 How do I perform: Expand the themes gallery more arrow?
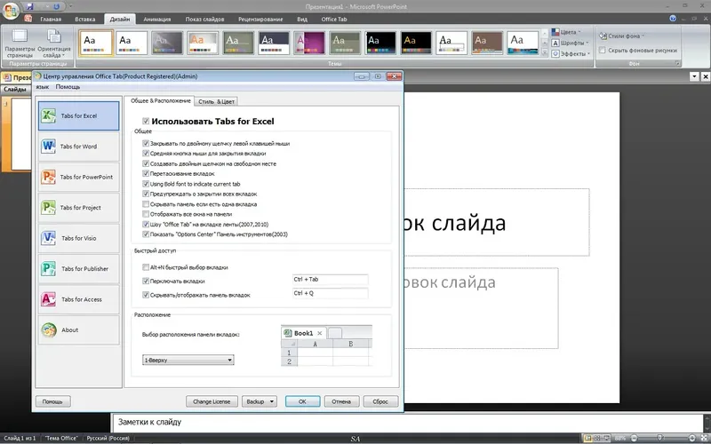pos(545,52)
